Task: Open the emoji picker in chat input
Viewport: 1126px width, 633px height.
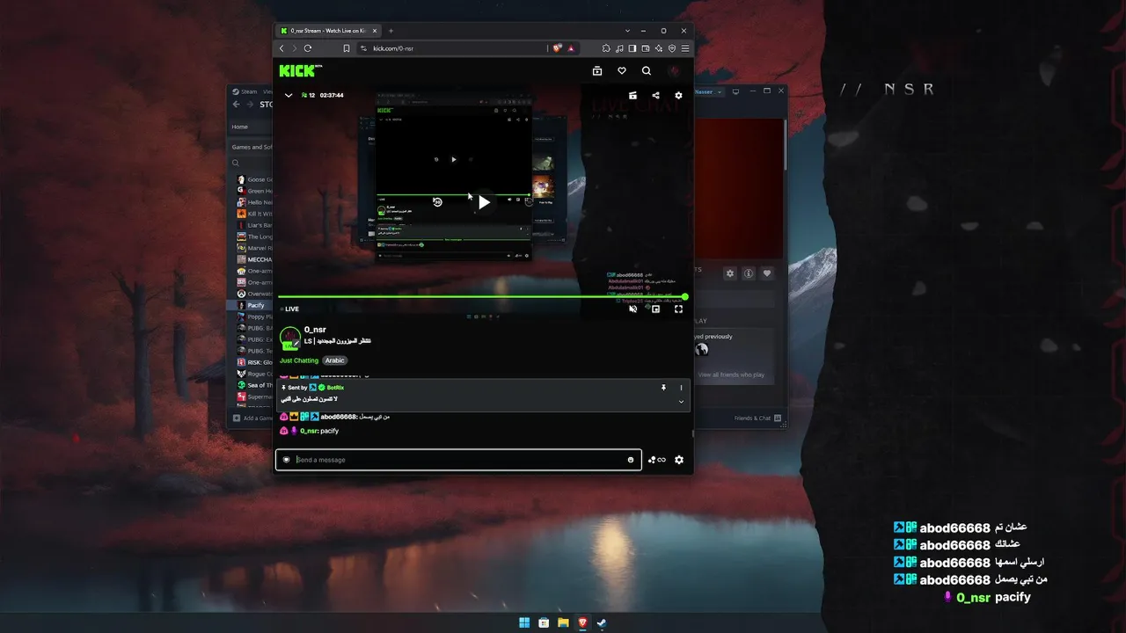Action: pos(631,460)
